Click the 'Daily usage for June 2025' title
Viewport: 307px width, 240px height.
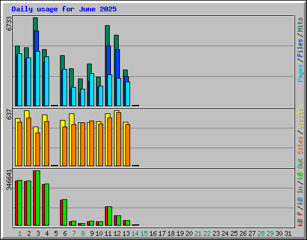pos(64,9)
